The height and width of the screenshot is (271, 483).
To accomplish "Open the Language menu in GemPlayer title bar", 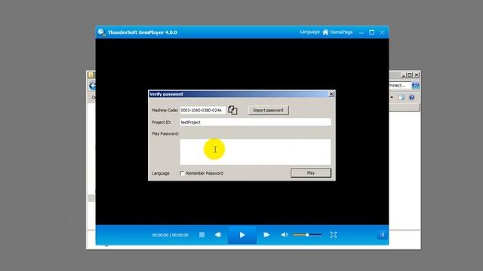I will point(309,32).
